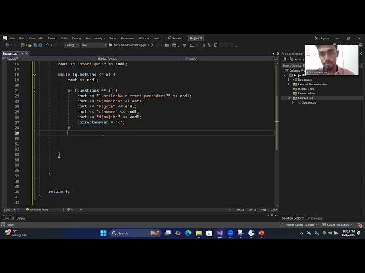Click the Sign in button
This screenshot has height=273, width=365.
322,38
